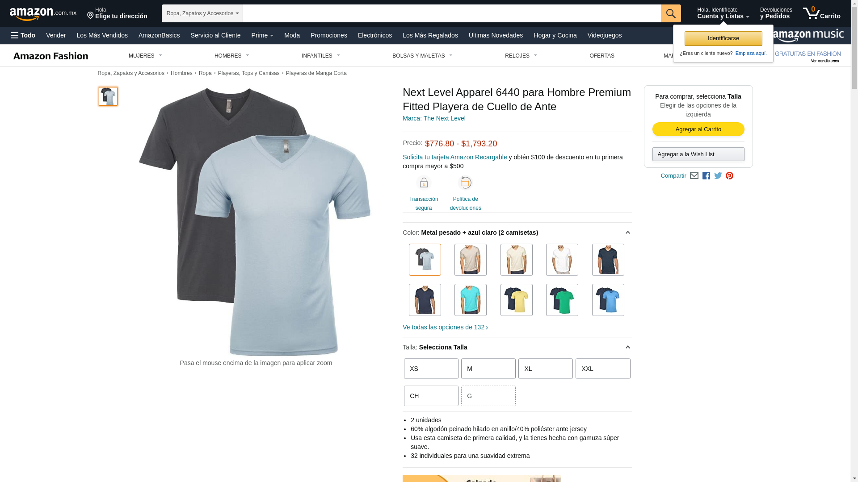Open the shopping cart icon

[x=821, y=13]
